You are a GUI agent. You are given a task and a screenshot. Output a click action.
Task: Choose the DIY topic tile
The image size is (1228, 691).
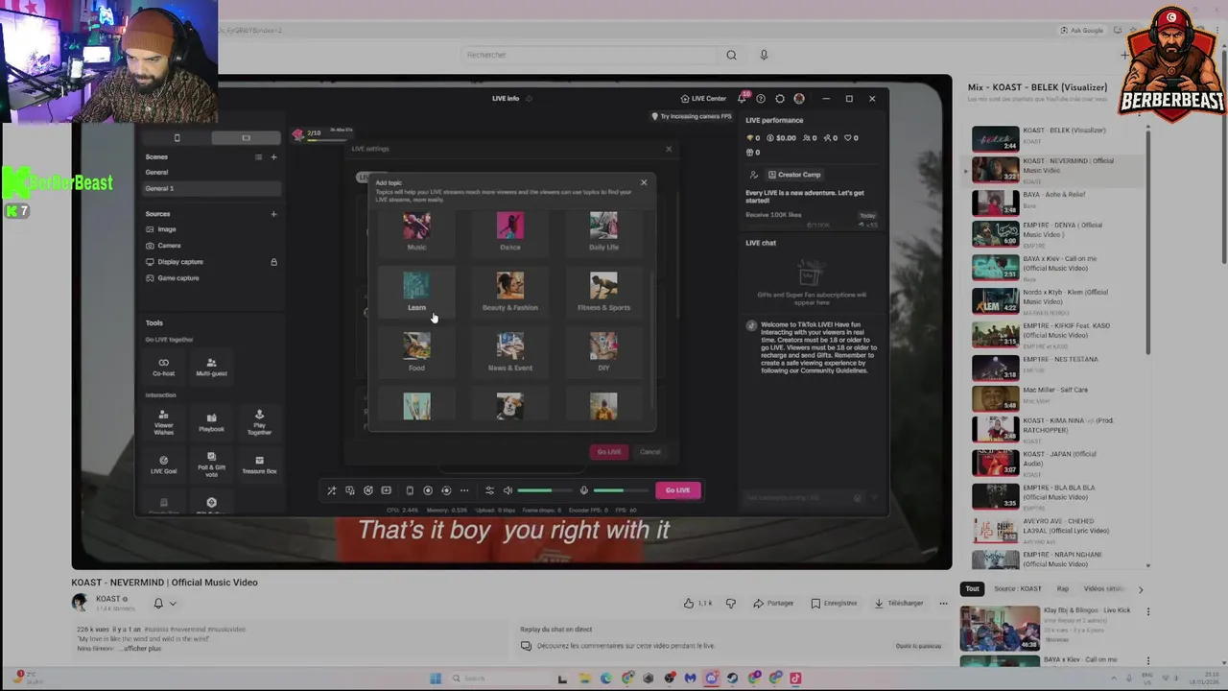[603, 352]
